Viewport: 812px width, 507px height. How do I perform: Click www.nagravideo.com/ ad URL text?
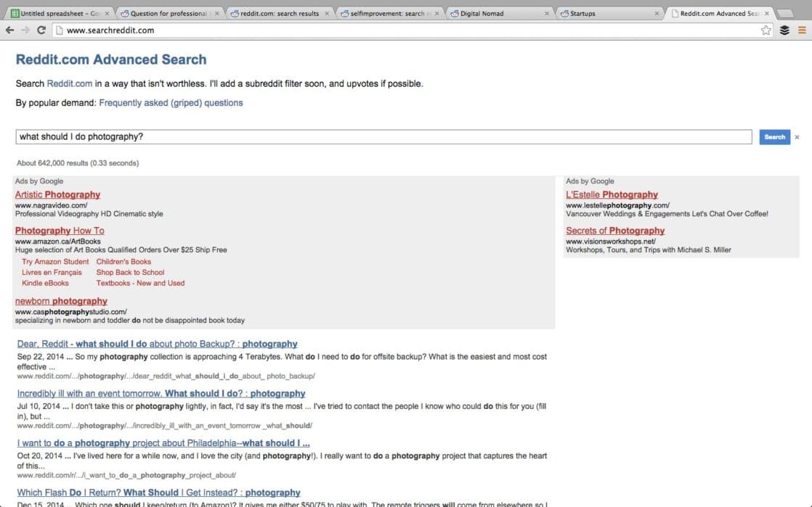point(52,205)
